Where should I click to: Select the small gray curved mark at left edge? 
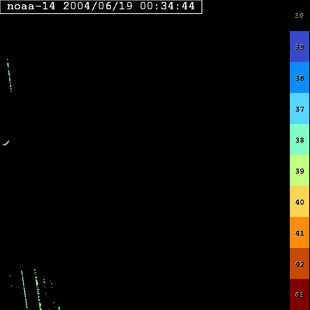pos(6,143)
